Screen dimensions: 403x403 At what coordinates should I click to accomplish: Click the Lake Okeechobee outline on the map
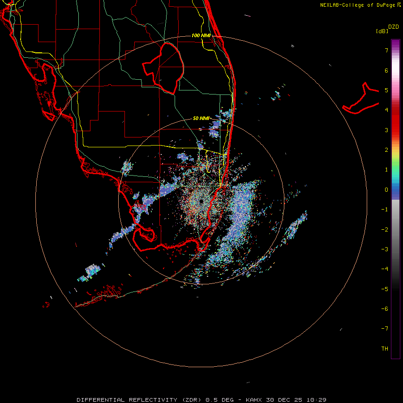pos(163,68)
